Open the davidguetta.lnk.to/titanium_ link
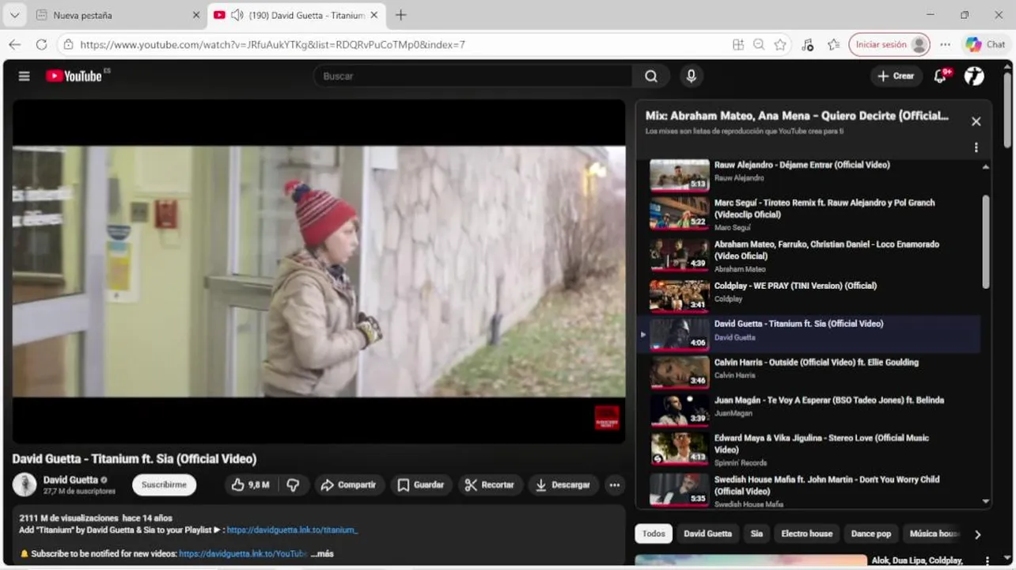The height and width of the screenshot is (570, 1016). point(292,530)
